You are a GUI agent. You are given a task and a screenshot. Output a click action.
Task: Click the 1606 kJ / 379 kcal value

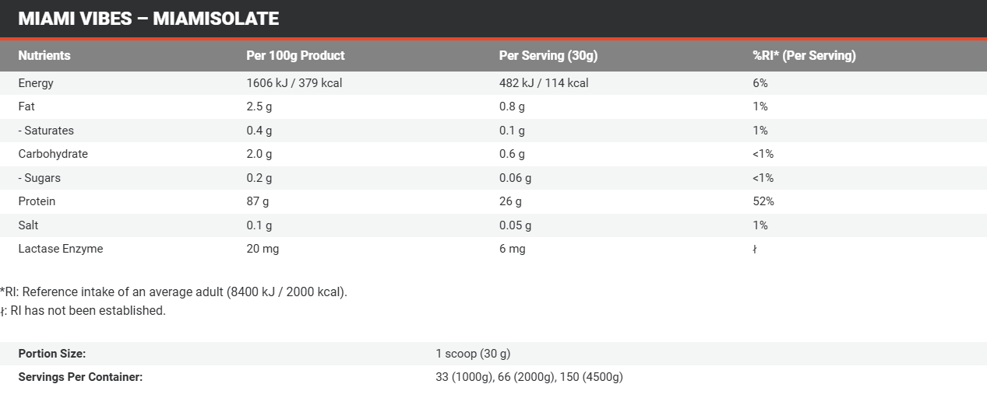(294, 83)
